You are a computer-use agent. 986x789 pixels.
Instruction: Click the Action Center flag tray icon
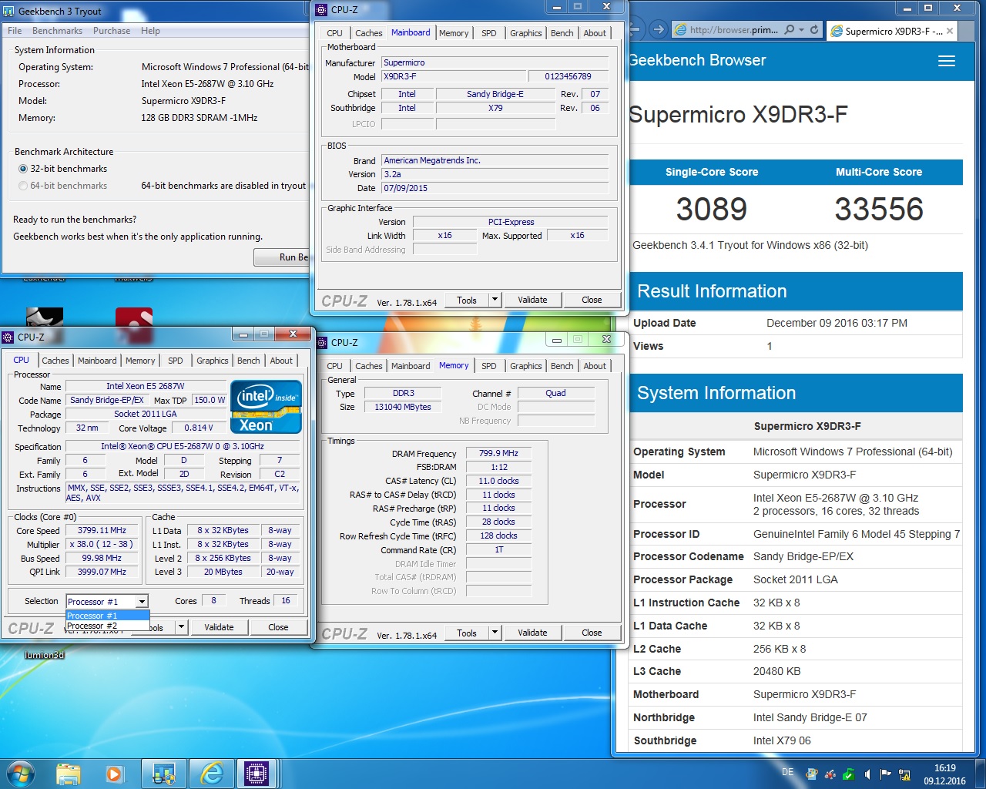point(885,774)
